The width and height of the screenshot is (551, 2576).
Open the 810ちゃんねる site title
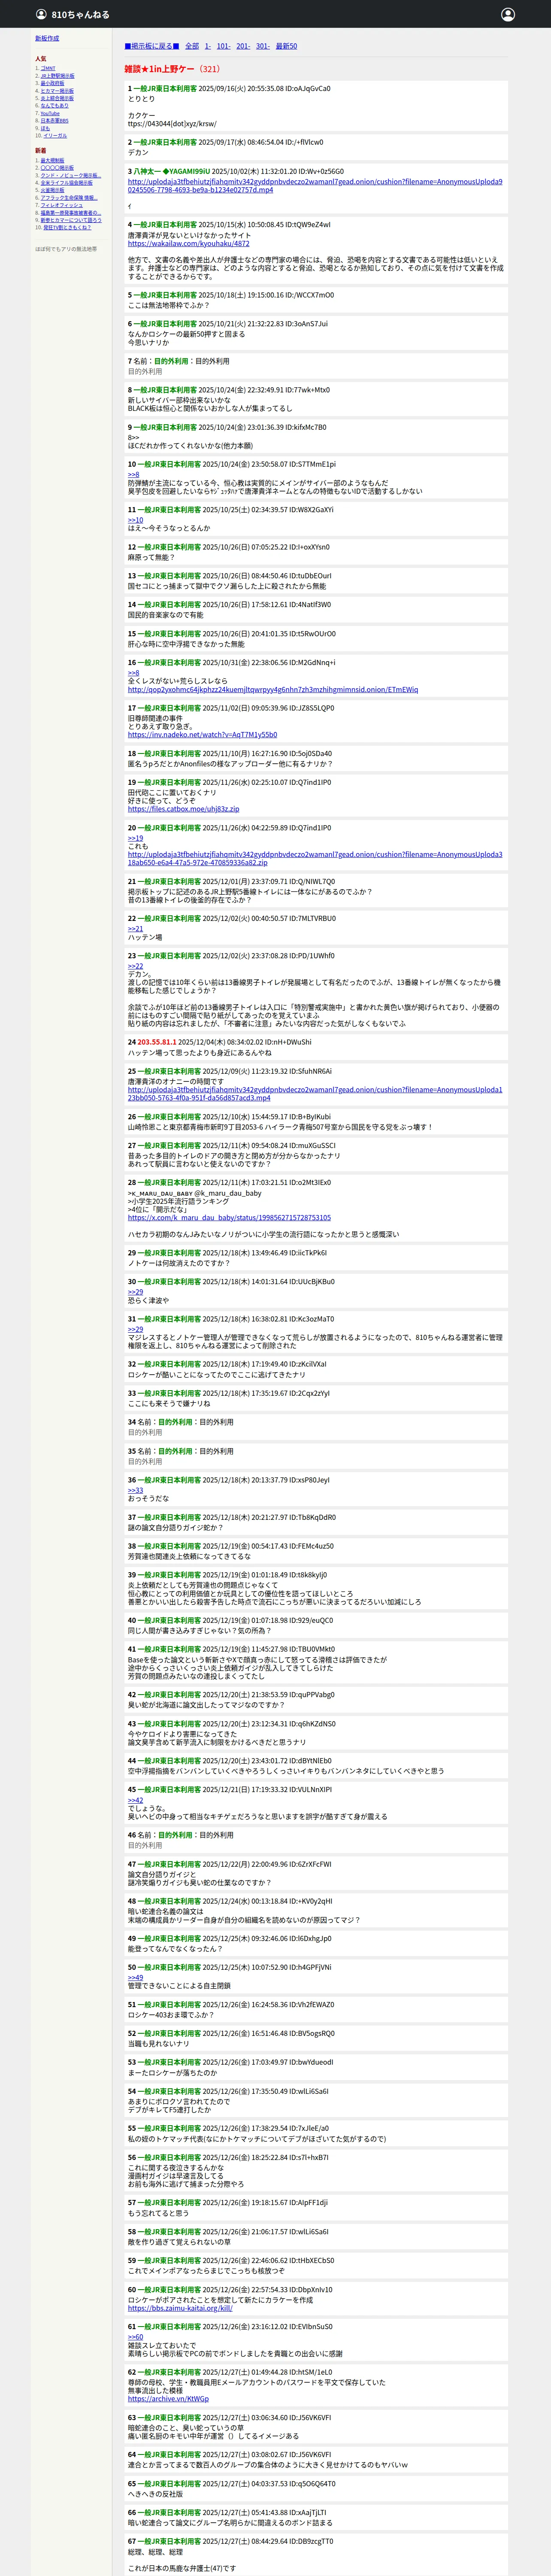point(81,15)
